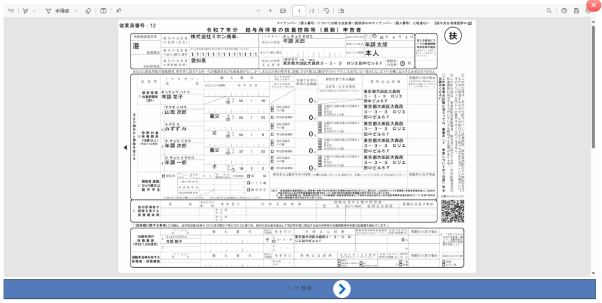Save the PDF with the disk icon
The height and width of the screenshot is (303, 602).
(577, 11)
